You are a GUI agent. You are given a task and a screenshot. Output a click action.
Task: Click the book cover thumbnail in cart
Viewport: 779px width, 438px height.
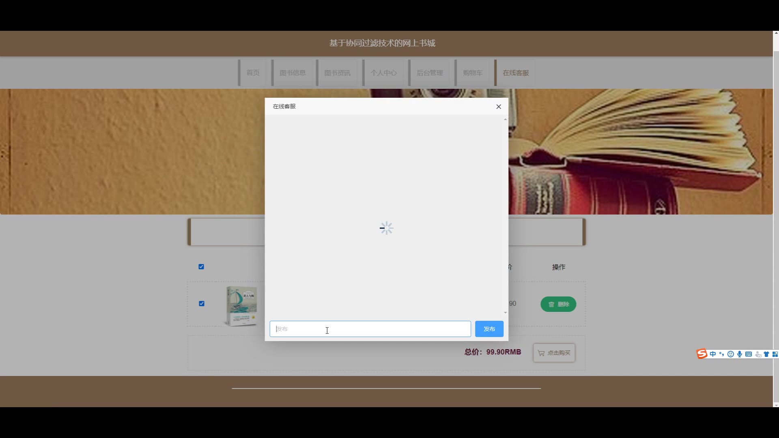click(x=242, y=305)
